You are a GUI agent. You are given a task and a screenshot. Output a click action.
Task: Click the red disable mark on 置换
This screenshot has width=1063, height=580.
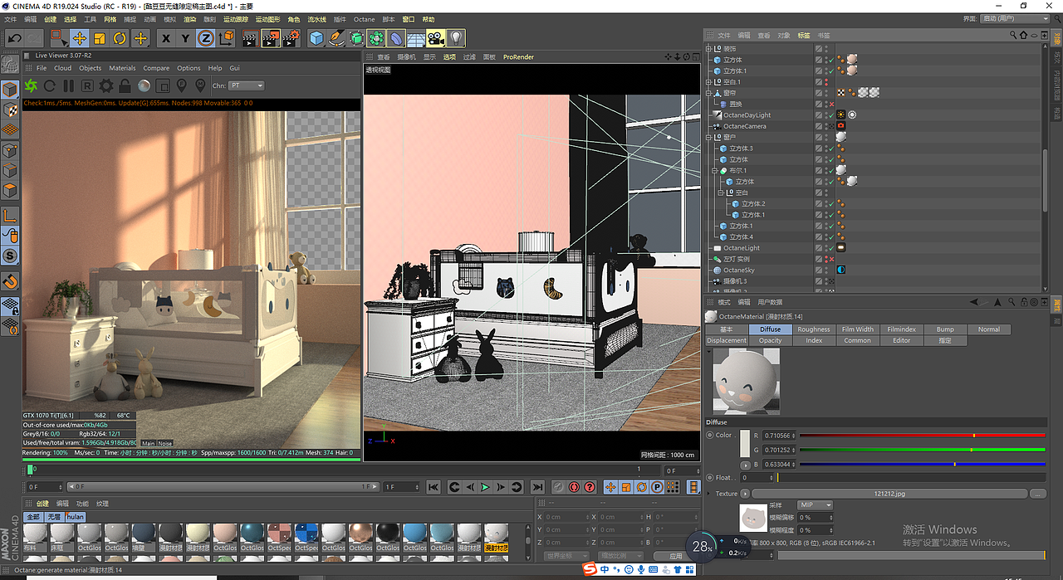[x=832, y=104]
